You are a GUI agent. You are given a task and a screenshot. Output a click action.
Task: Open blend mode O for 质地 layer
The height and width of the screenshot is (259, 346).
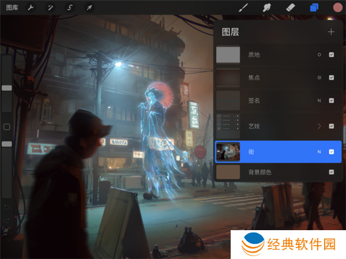[x=319, y=55]
